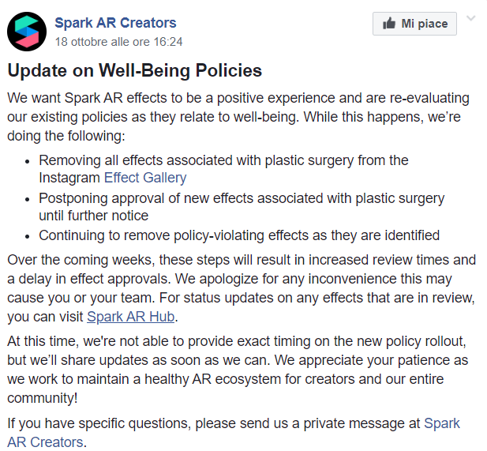Open the Spark AR Creators profile picture
Image resolution: width=487 pixels, height=451 pixels.
click(x=27, y=32)
